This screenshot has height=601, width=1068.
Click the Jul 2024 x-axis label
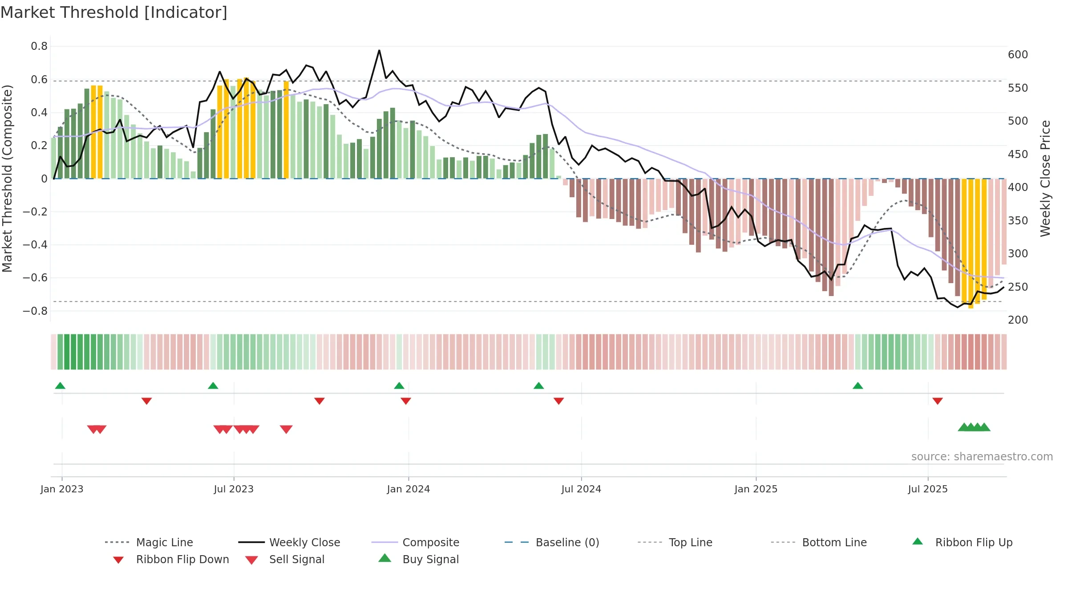click(581, 489)
